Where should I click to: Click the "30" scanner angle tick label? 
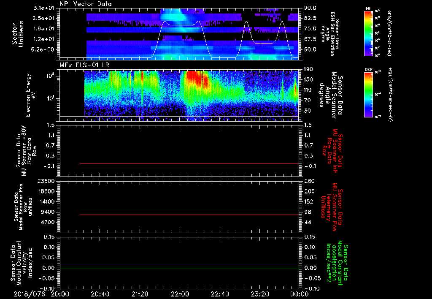tap(308, 111)
